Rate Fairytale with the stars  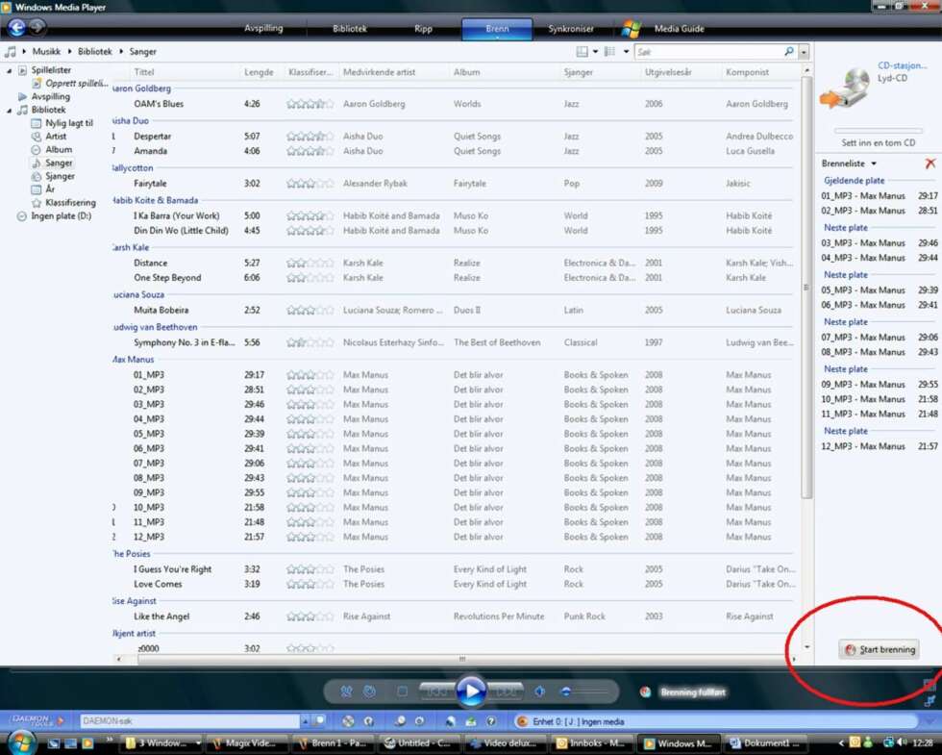[x=310, y=184]
